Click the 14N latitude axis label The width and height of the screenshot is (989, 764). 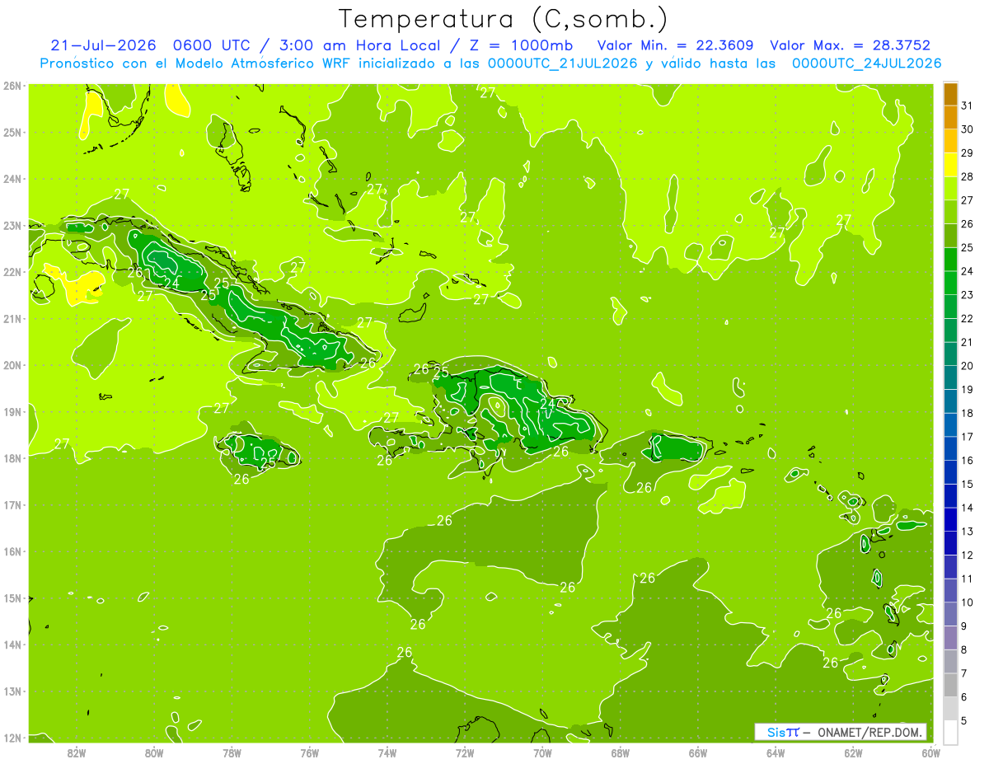pos(12,644)
